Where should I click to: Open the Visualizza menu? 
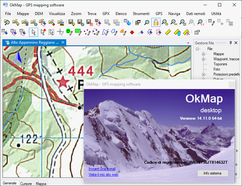[x=57, y=14]
